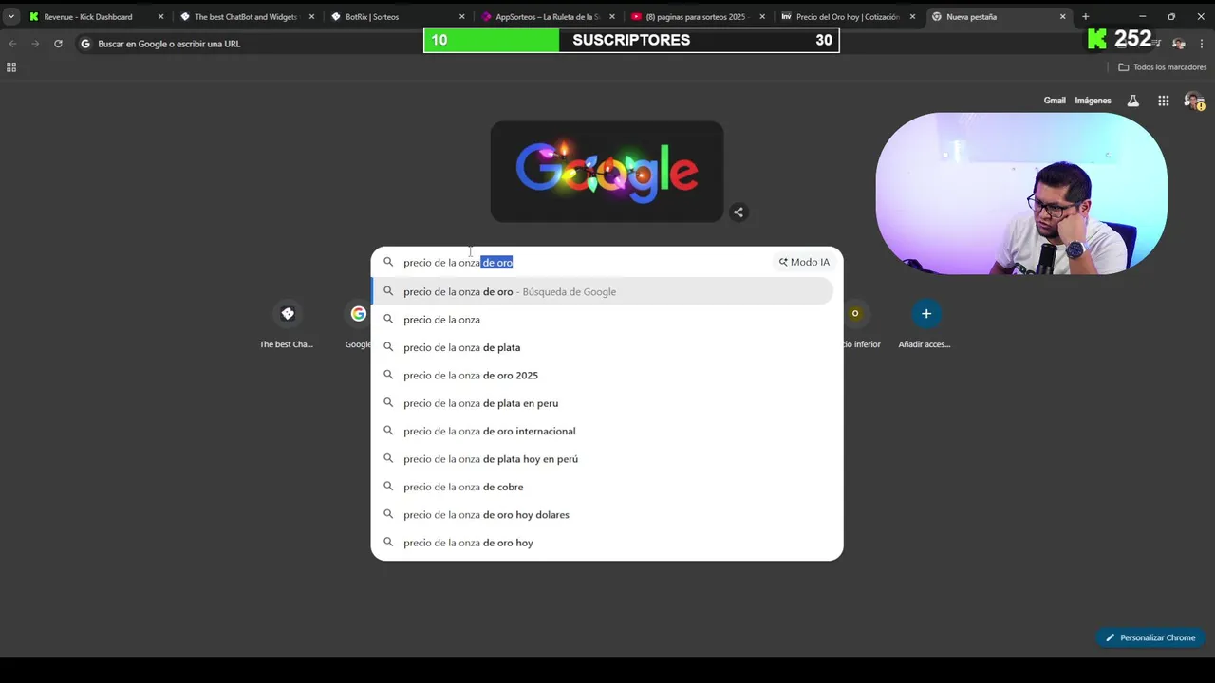Select suggestion precio de la onza de oro
The height and width of the screenshot is (683, 1215).
coord(602,291)
